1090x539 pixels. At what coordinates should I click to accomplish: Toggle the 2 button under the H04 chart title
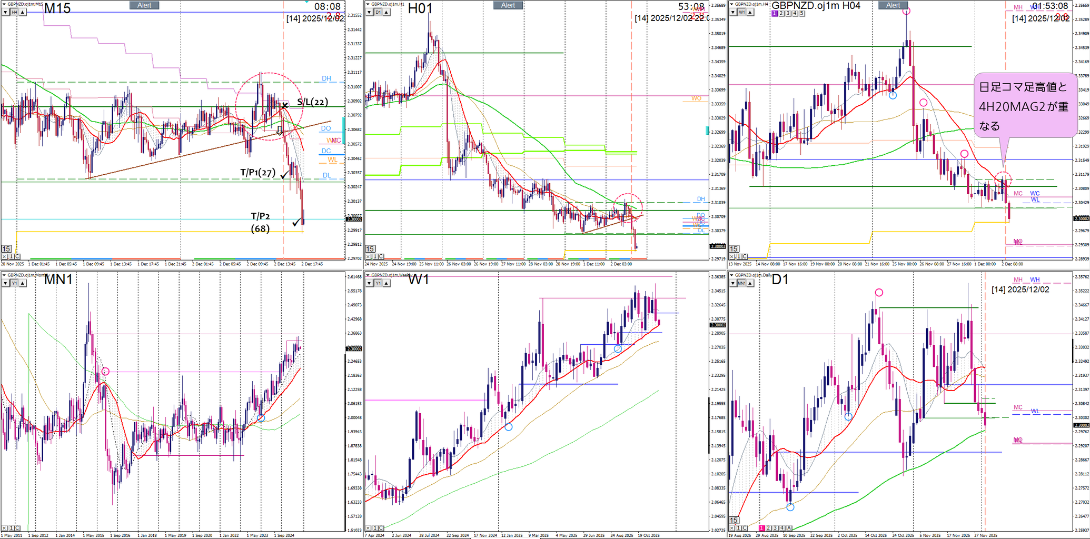pos(781,13)
